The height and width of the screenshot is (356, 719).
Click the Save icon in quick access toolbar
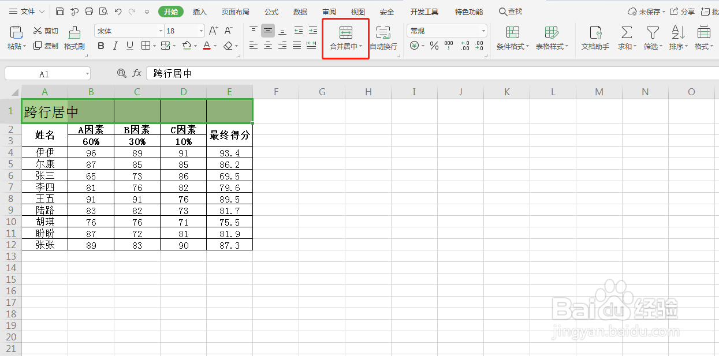pos(61,12)
